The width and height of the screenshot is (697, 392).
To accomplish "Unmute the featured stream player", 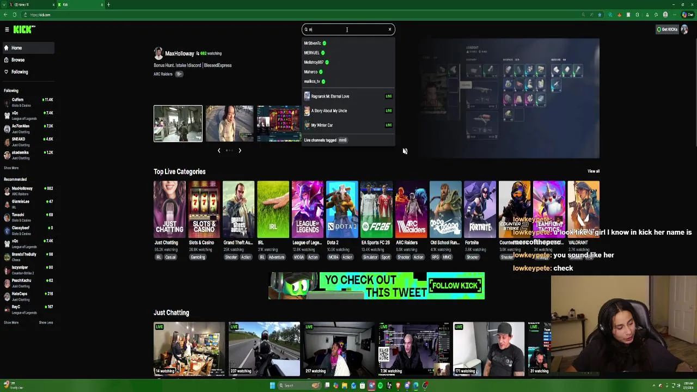I will (x=405, y=151).
